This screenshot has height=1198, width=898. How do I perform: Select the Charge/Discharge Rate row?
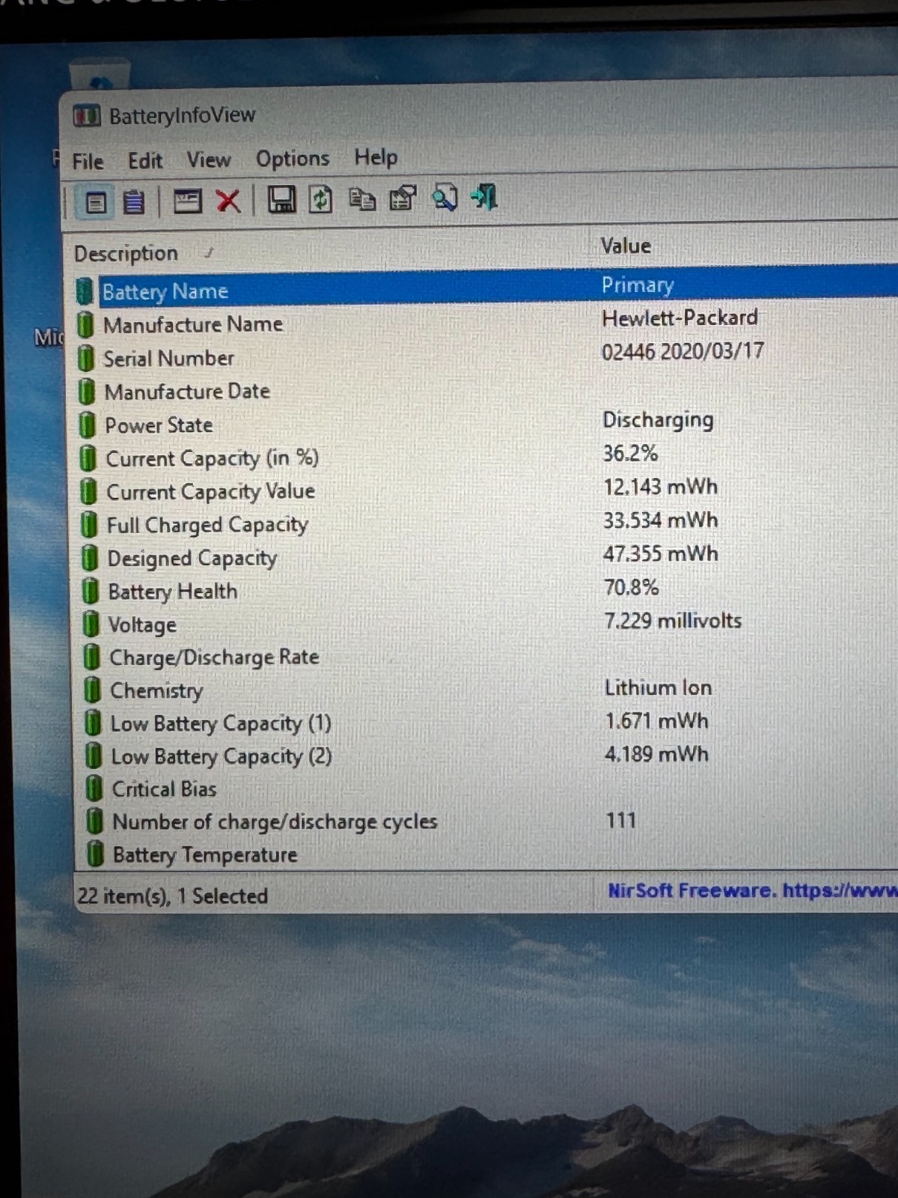tap(486, 657)
